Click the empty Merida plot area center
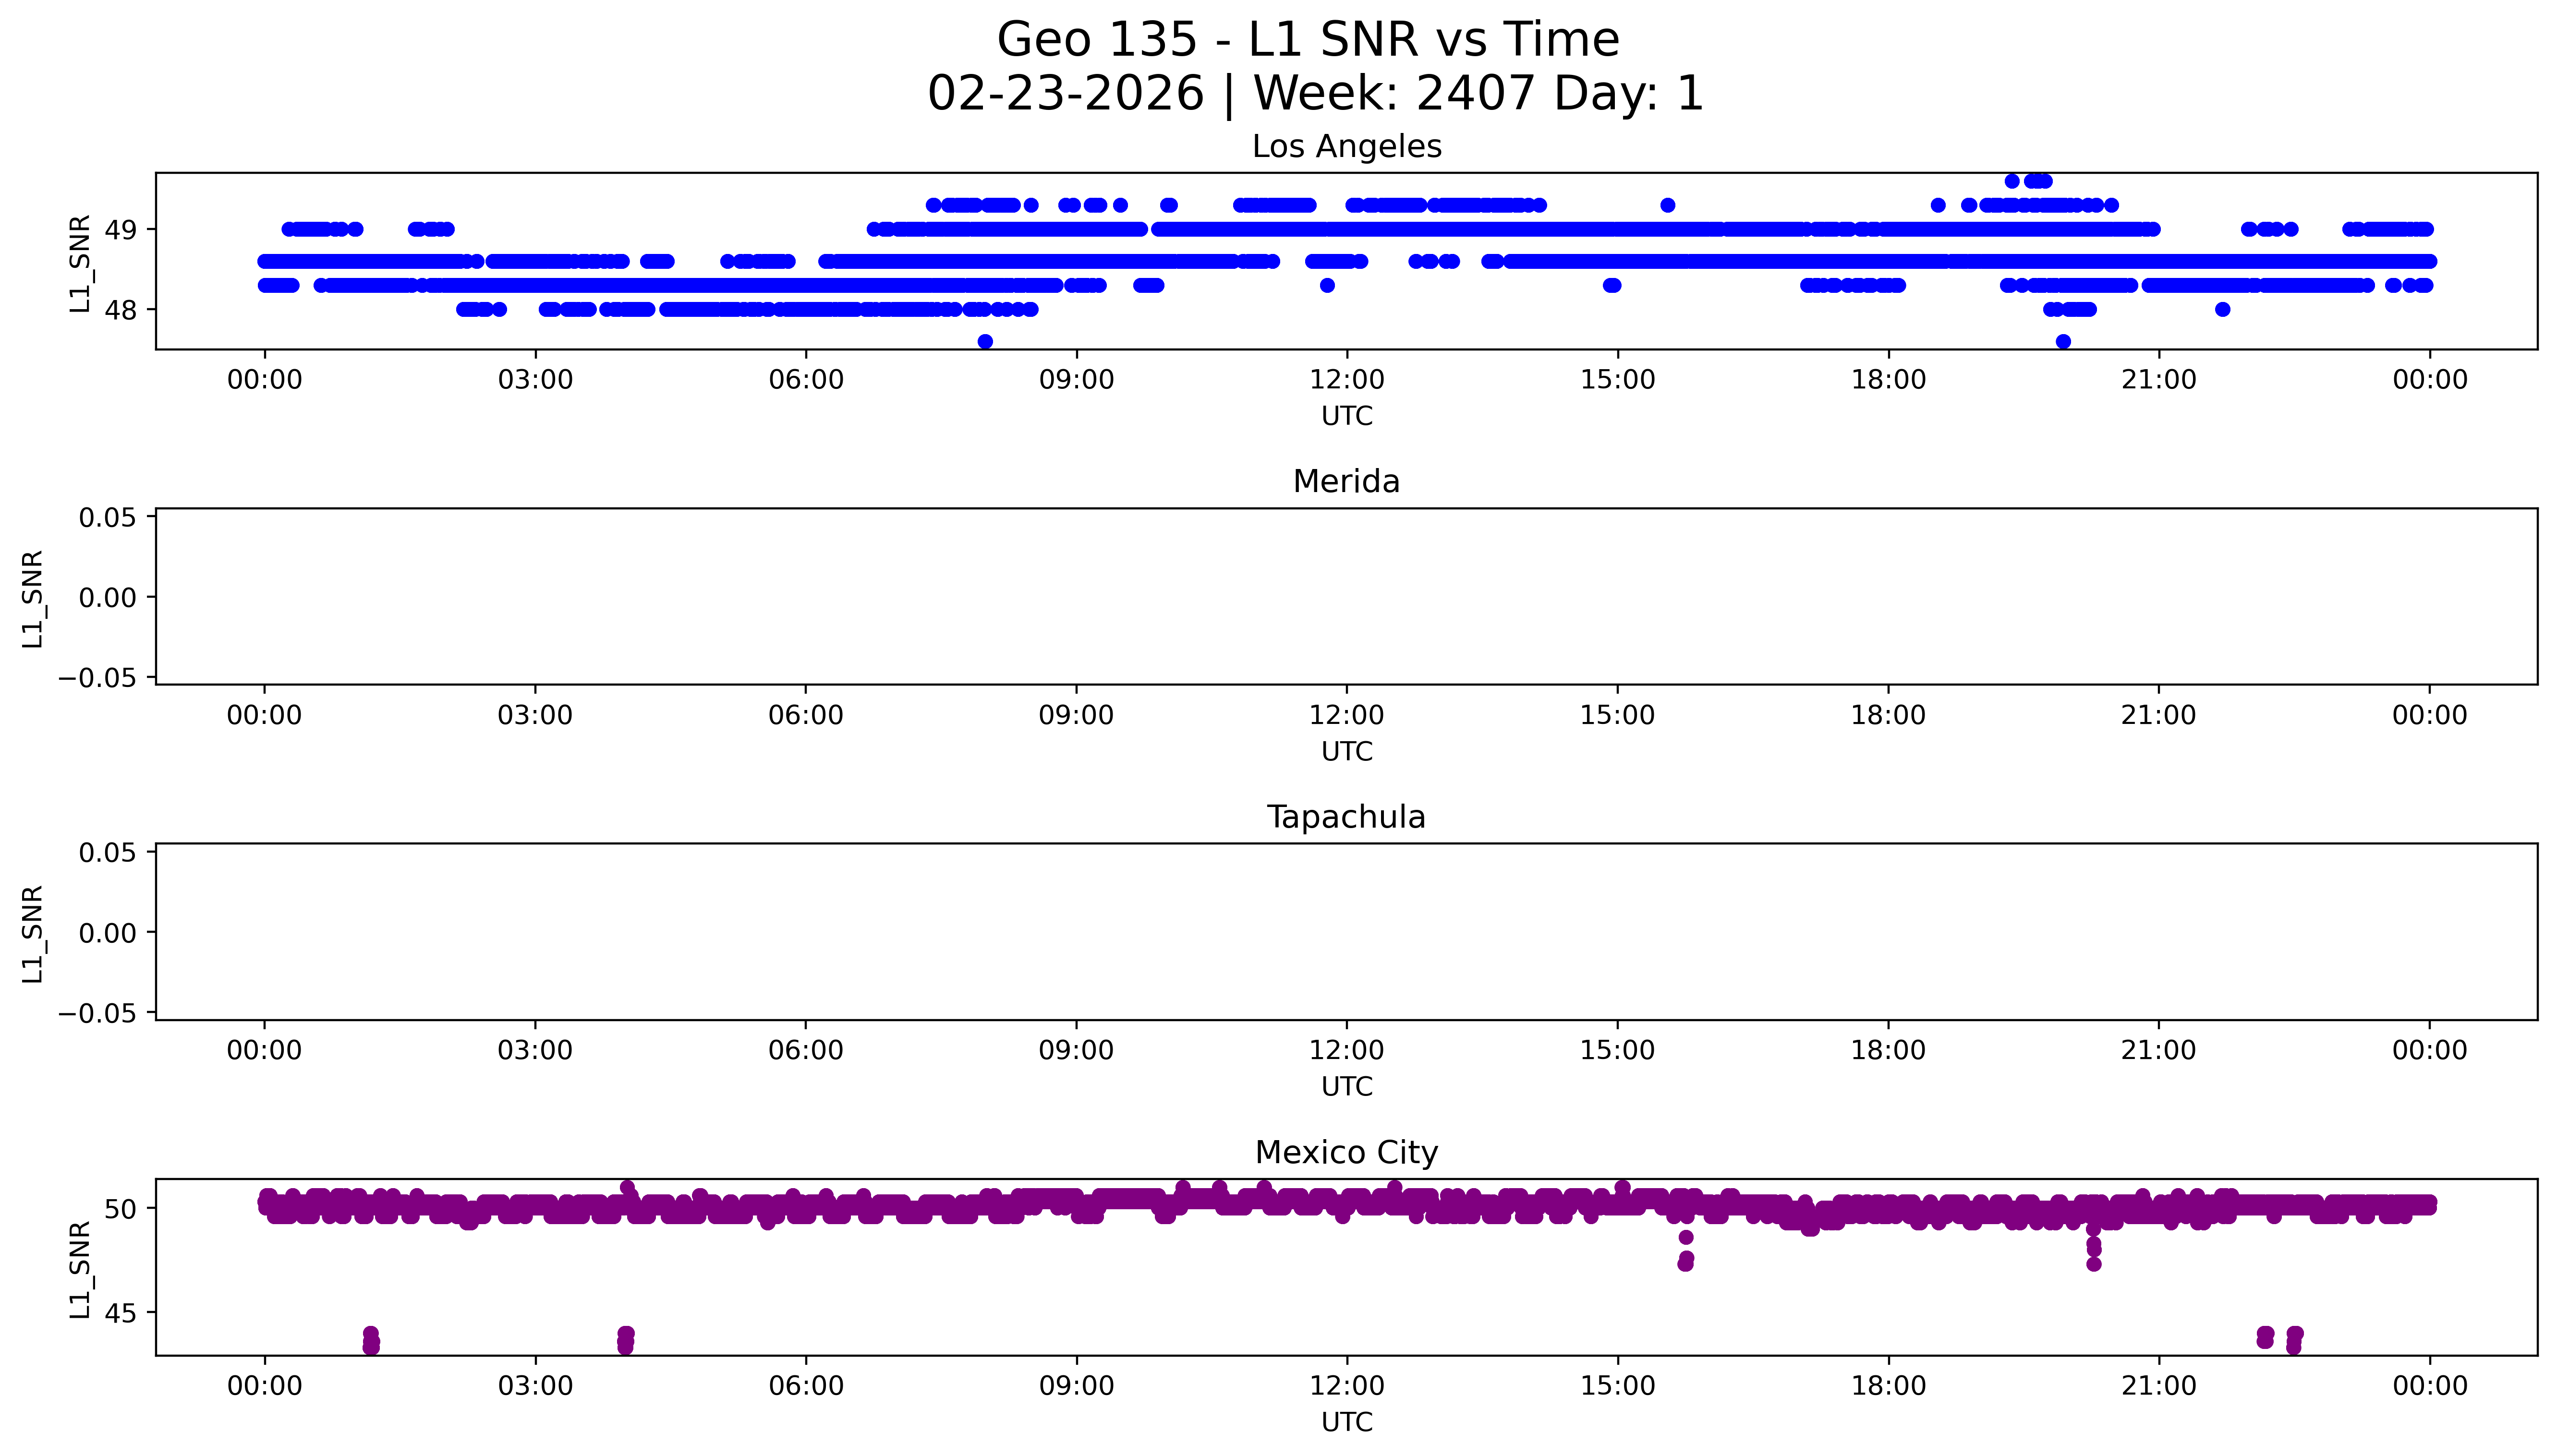 [1346, 597]
